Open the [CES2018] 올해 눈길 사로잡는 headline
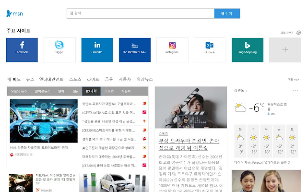This screenshot has height=192, width=307. 109,165
